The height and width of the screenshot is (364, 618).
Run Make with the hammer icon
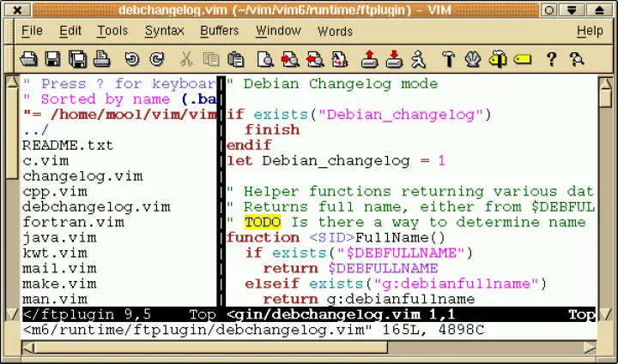pyautogui.click(x=447, y=59)
